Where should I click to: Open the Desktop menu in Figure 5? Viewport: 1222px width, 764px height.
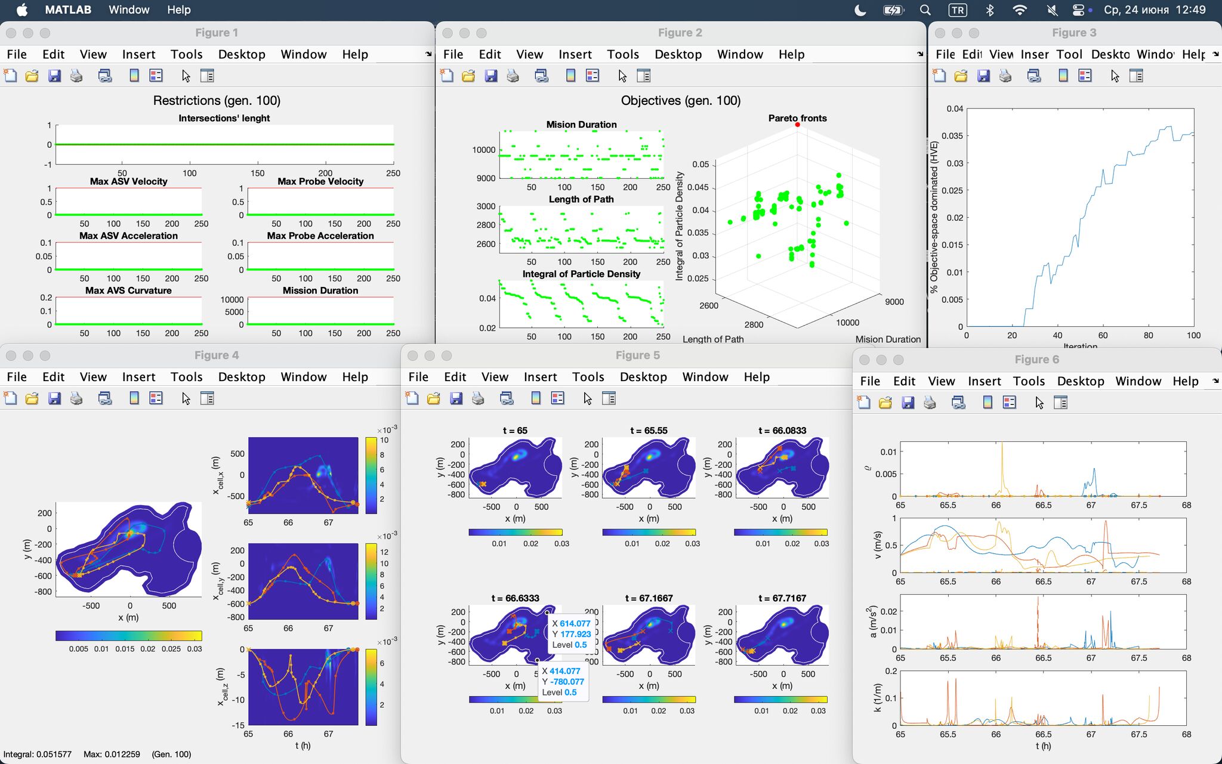pyautogui.click(x=643, y=377)
